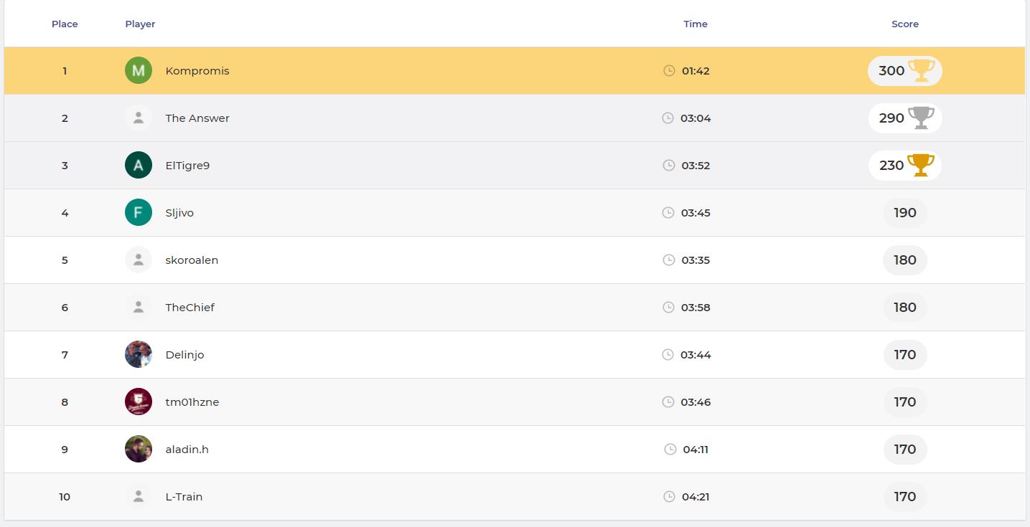Click place number 3
The width and height of the screenshot is (1030, 527).
[x=65, y=166]
